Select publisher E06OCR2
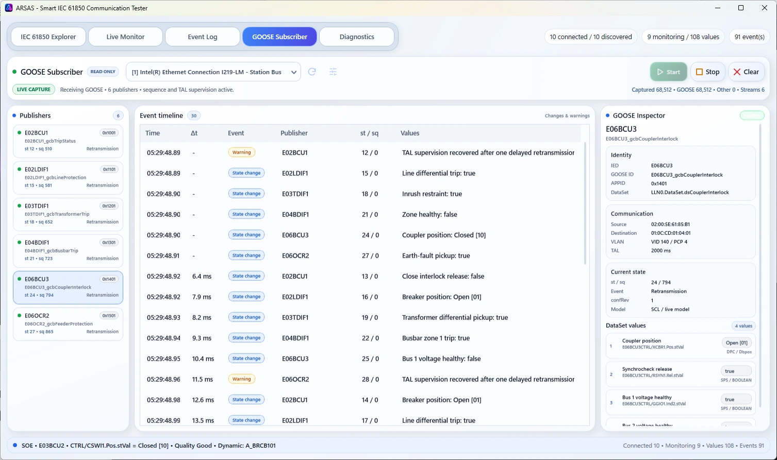 click(68, 324)
